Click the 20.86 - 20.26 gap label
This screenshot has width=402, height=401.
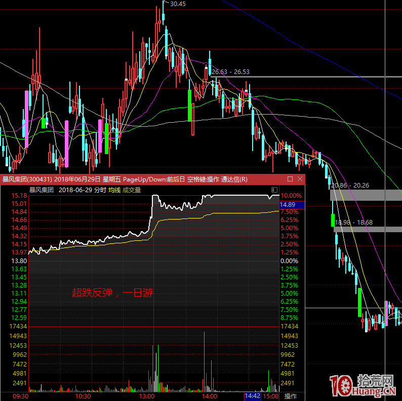350,186
